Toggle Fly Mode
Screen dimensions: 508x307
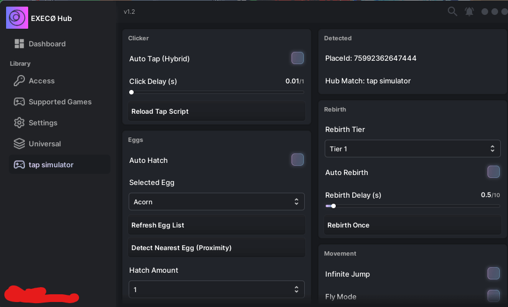tap(494, 296)
